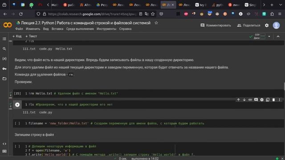Grab the notebook vertical scrollbar thumb

[284, 86]
